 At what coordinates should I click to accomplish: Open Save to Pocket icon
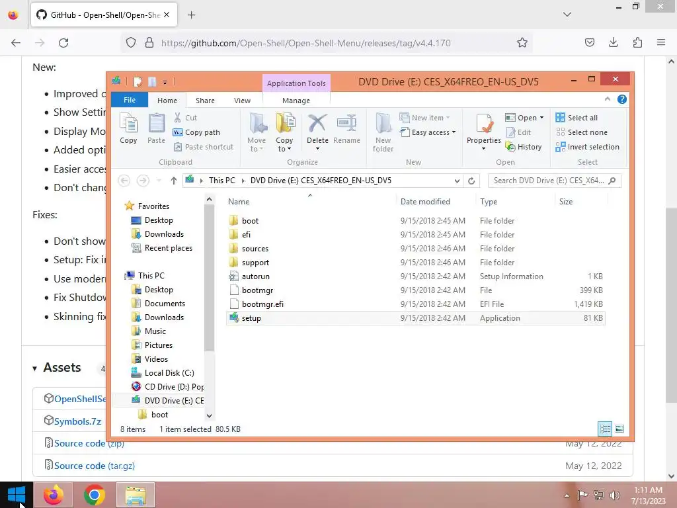tap(589, 42)
